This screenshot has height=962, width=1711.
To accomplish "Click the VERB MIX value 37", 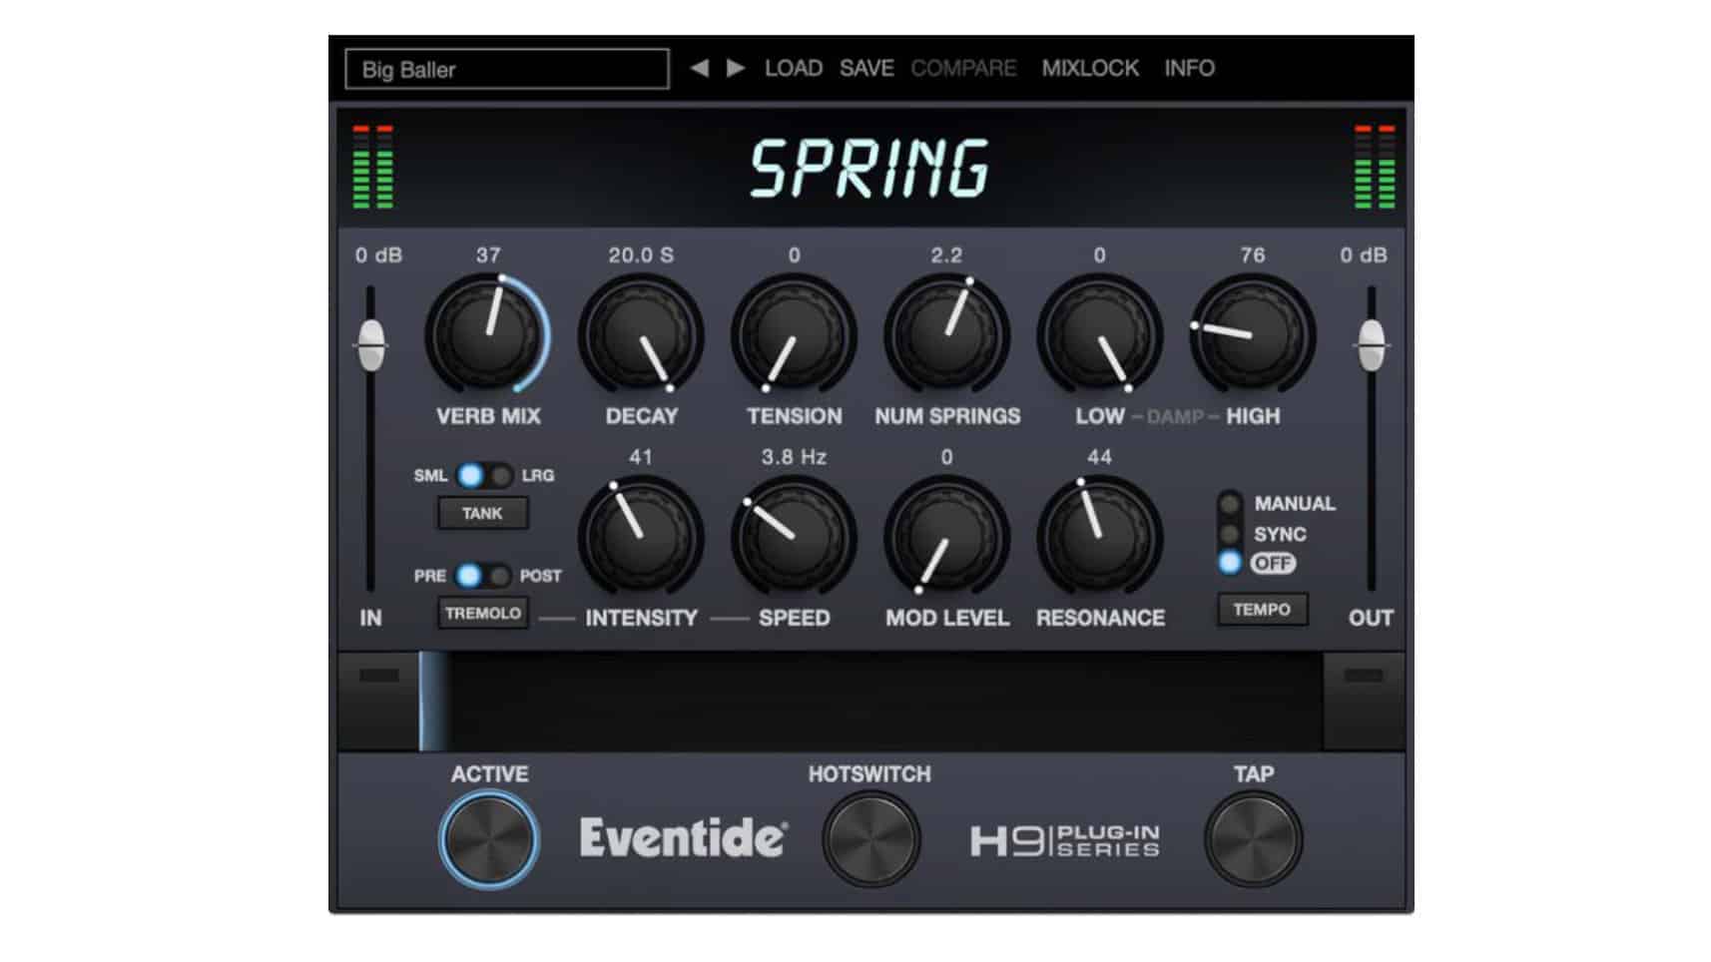I will click(488, 255).
